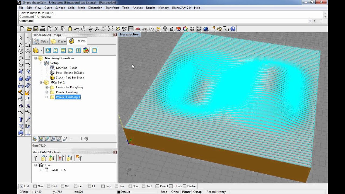The width and height of the screenshot is (345, 194).
Task: Enable the Cen osnap checkbox
Action: tap(76, 186)
